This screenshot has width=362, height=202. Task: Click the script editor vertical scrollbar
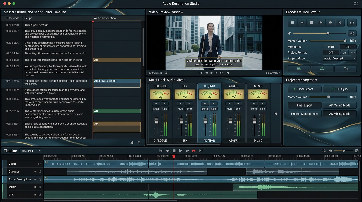143,47
